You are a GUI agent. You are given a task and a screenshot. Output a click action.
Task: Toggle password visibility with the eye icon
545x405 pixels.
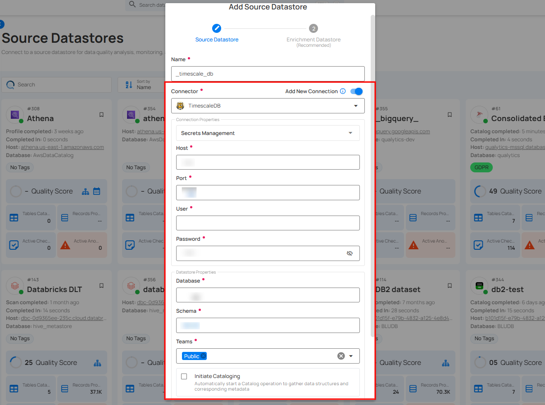[350, 253]
